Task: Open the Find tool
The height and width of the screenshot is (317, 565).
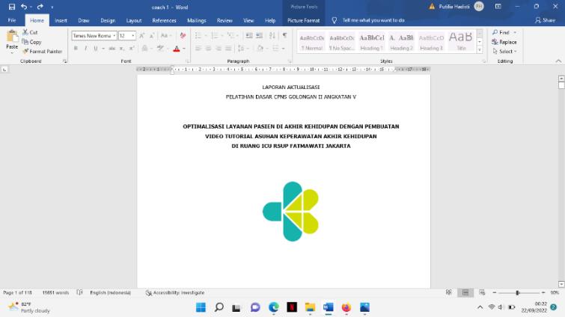Action: click(x=501, y=32)
